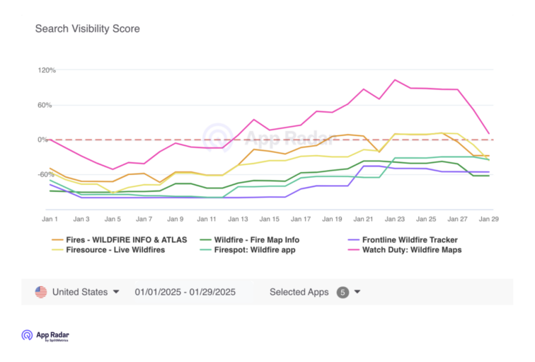535x362 pixels.
Task: Click the teal Firespot legend color line
Action: point(205,249)
